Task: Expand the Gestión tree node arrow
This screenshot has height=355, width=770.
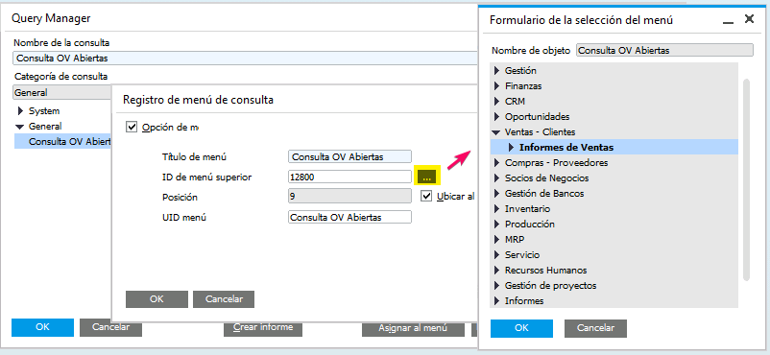Action: (496, 71)
